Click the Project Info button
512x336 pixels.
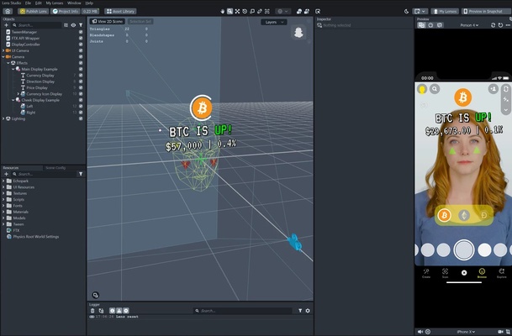[66, 12]
